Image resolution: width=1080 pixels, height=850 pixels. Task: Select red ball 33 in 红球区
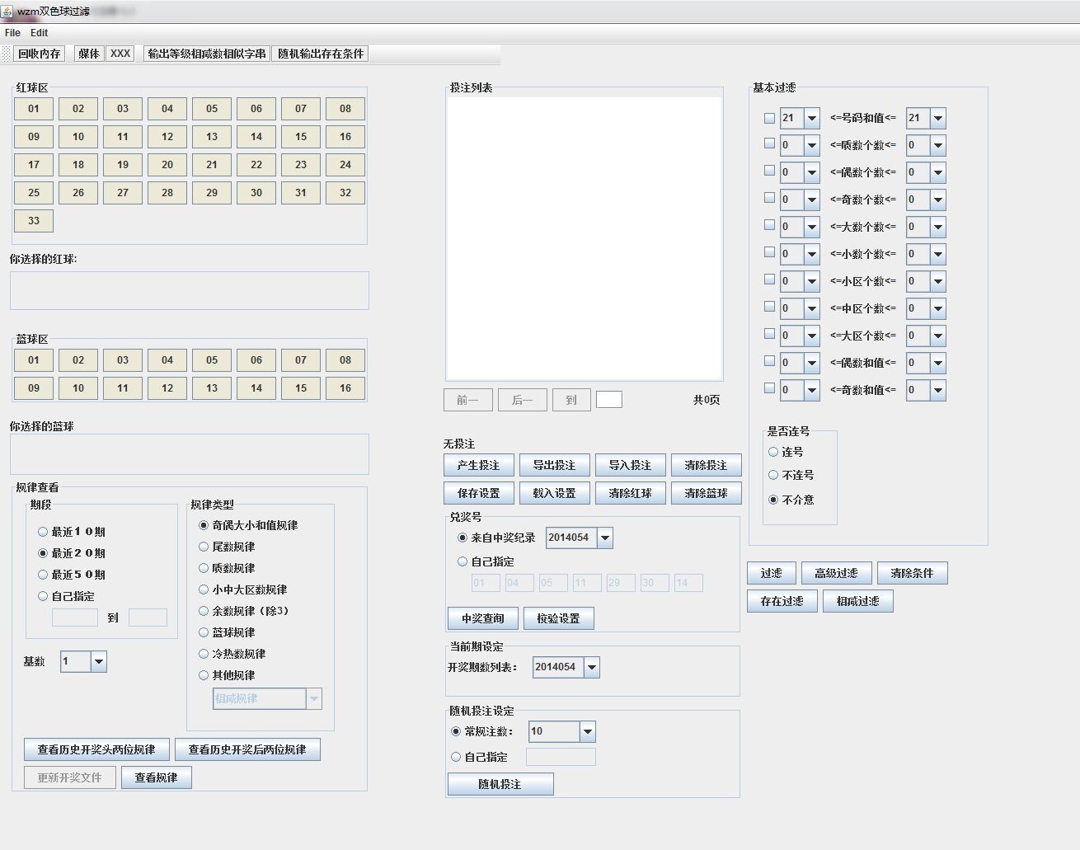pos(34,221)
